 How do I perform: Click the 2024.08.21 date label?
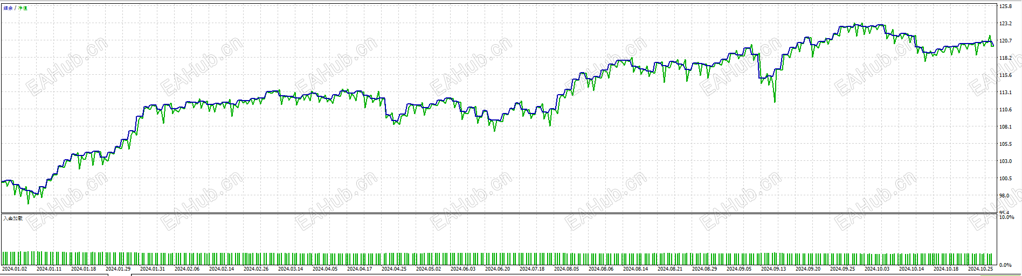pyautogui.click(x=670, y=269)
